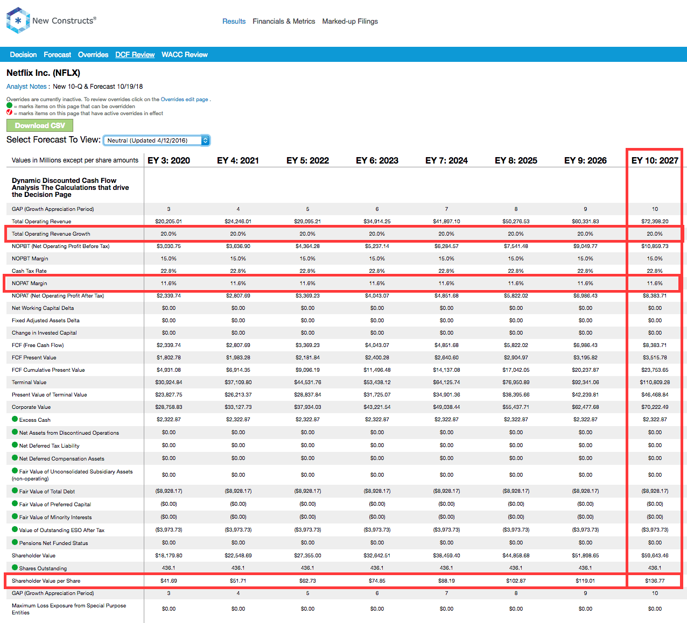Click the Netflix Inc. (NFLX) heading
687x623 pixels.
click(43, 73)
